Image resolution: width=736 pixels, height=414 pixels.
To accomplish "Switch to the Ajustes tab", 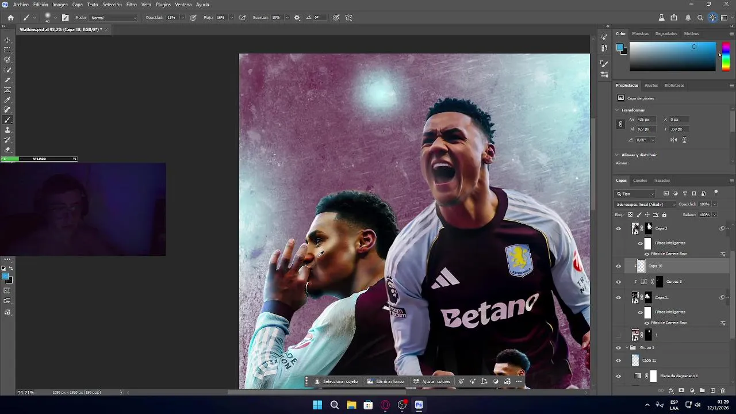I will [x=651, y=85].
